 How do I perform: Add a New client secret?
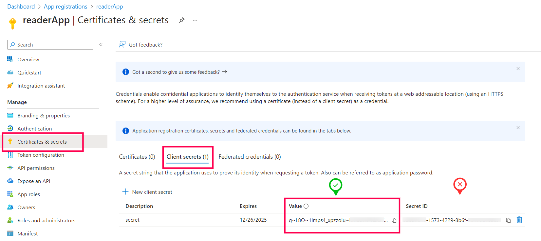point(147,192)
